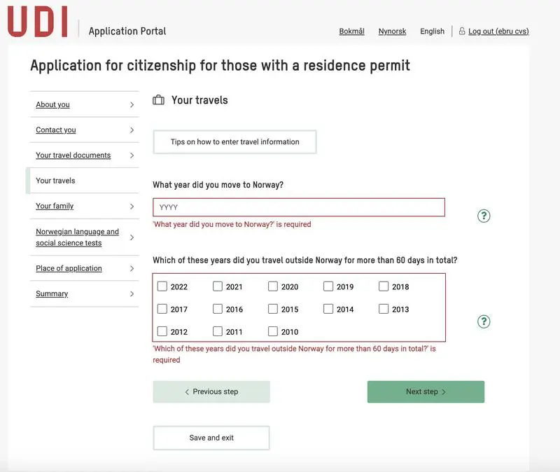
Task: Click the suitcase icon next to Your travels
Action: (x=159, y=100)
